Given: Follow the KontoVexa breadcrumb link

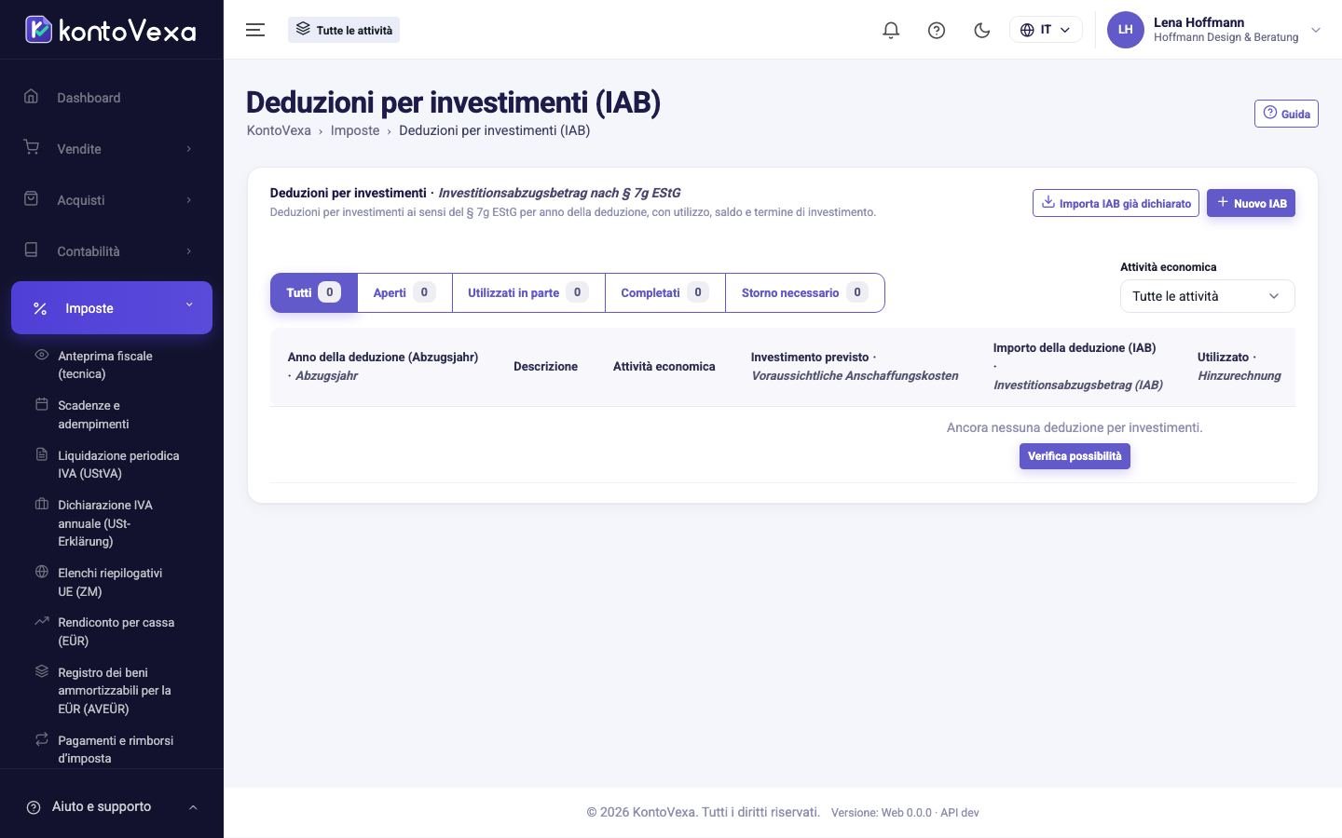Looking at the screenshot, I should click(x=279, y=130).
